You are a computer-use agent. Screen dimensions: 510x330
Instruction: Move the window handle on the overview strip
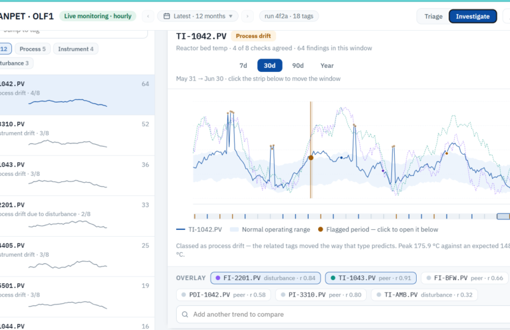click(x=503, y=216)
